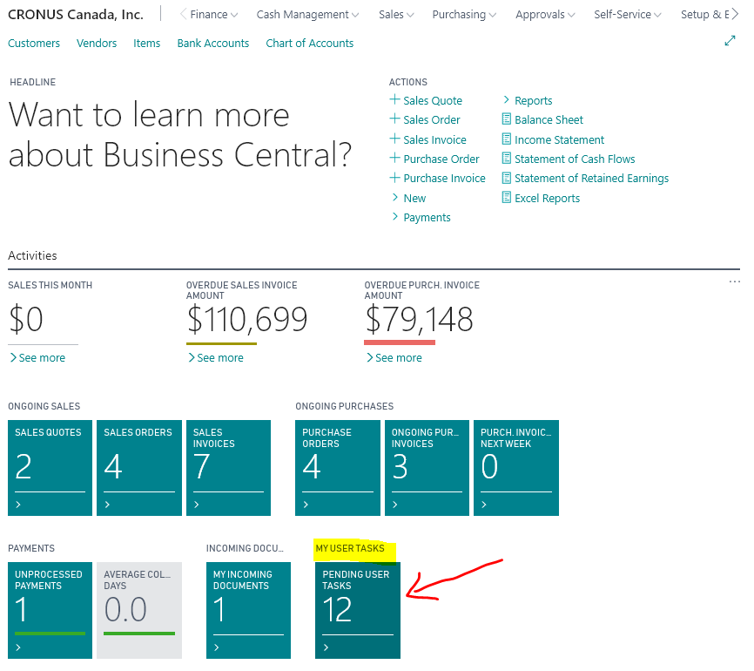Open Statement of Retained Earnings report
The width and height of the screenshot is (754, 671).
coord(591,178)
